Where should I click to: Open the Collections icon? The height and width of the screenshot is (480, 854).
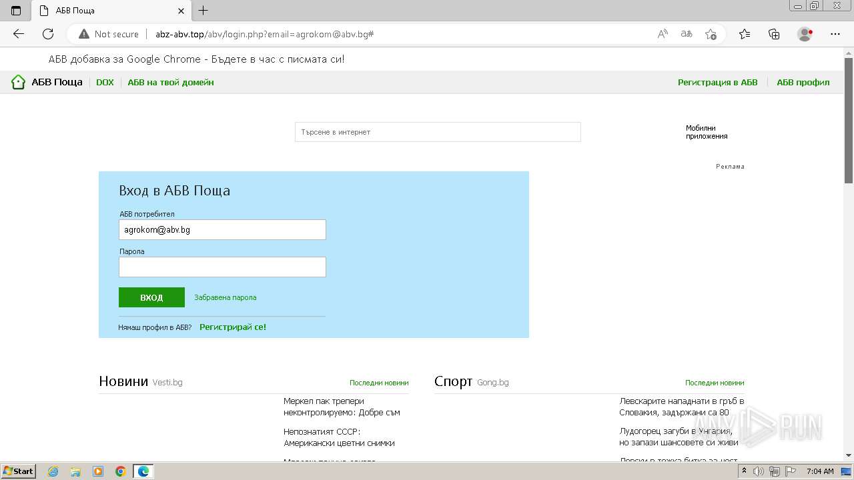tap(774, 34)
